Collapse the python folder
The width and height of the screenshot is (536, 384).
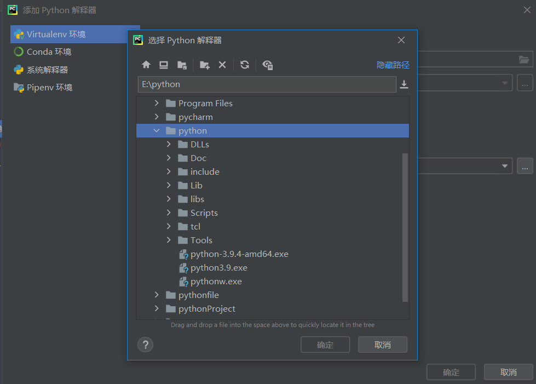point(157,130)
